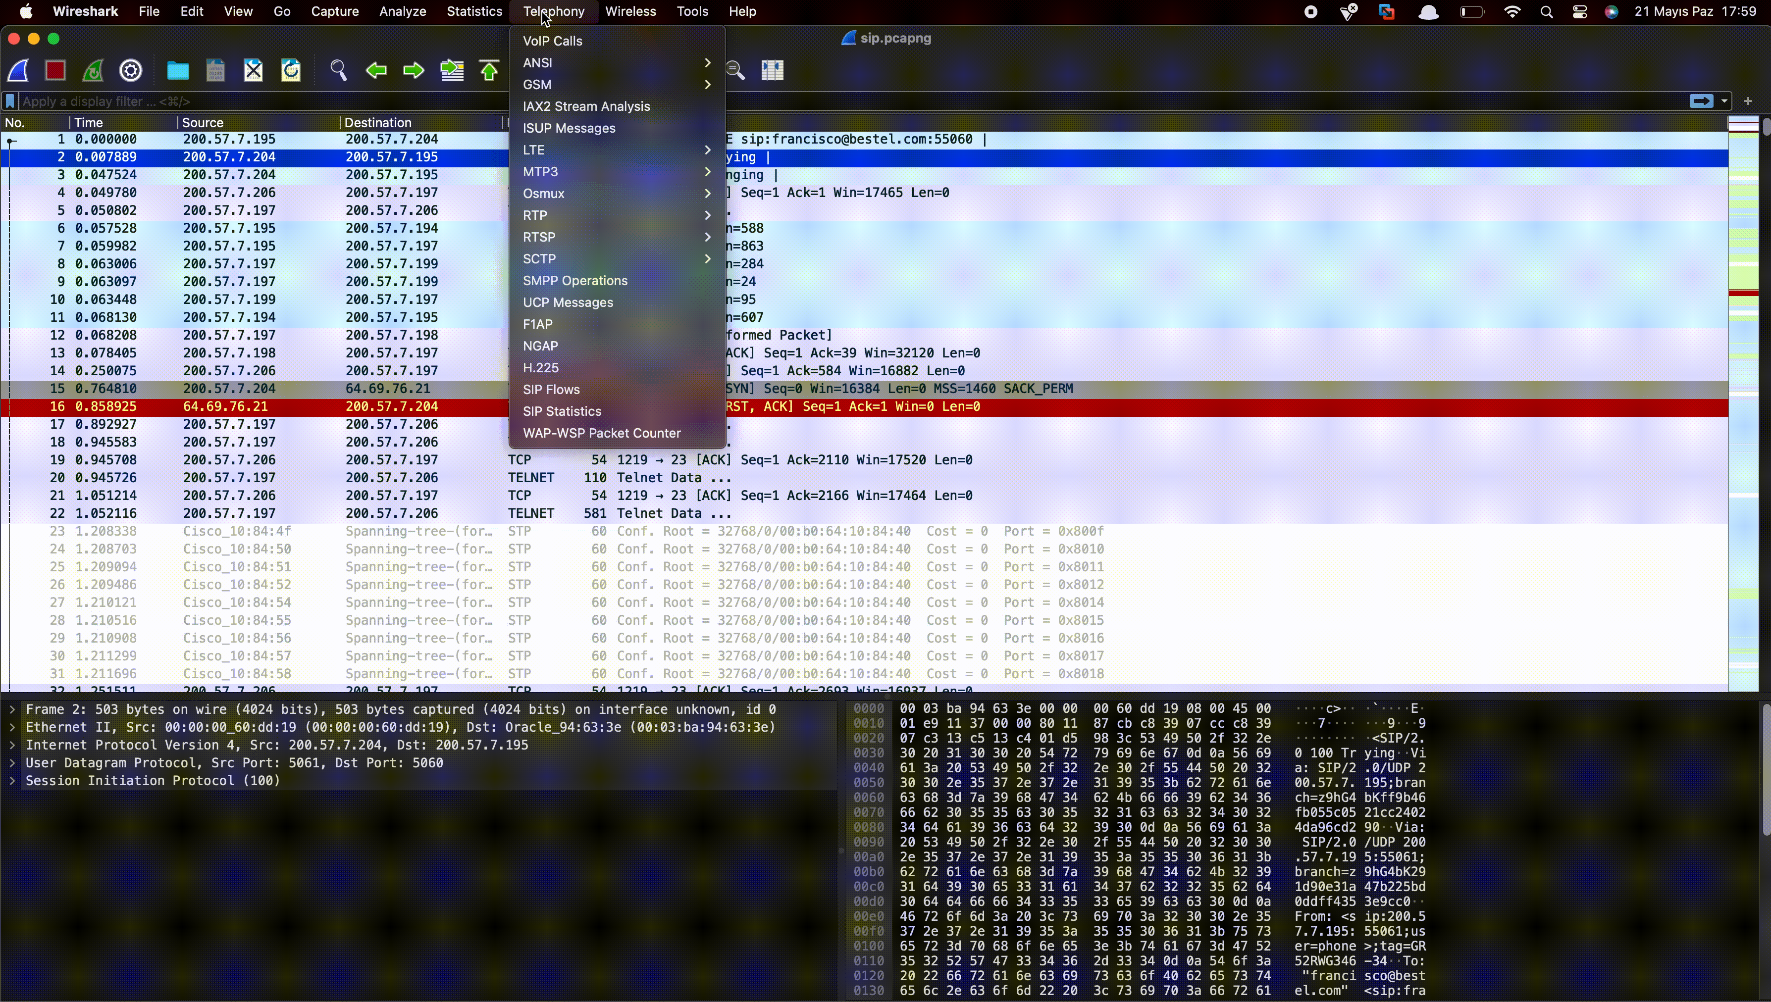Click the go to specified packet icon
This screenshot has height=1002, width=1771.
click(452, 70)
